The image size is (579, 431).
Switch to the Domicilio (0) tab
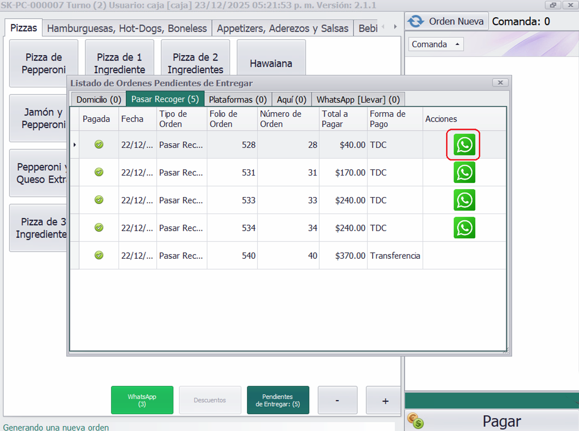point(99,100)
